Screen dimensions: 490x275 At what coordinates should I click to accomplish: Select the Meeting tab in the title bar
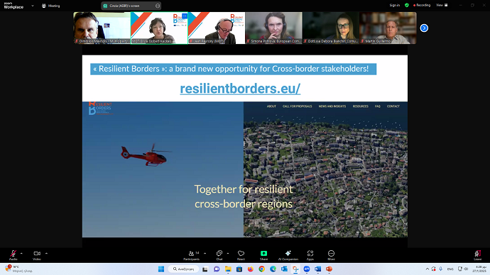[50, 6]
